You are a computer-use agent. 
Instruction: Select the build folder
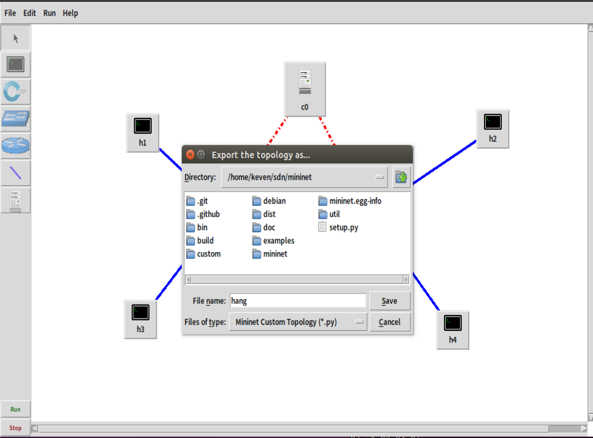tap(200, 240)
